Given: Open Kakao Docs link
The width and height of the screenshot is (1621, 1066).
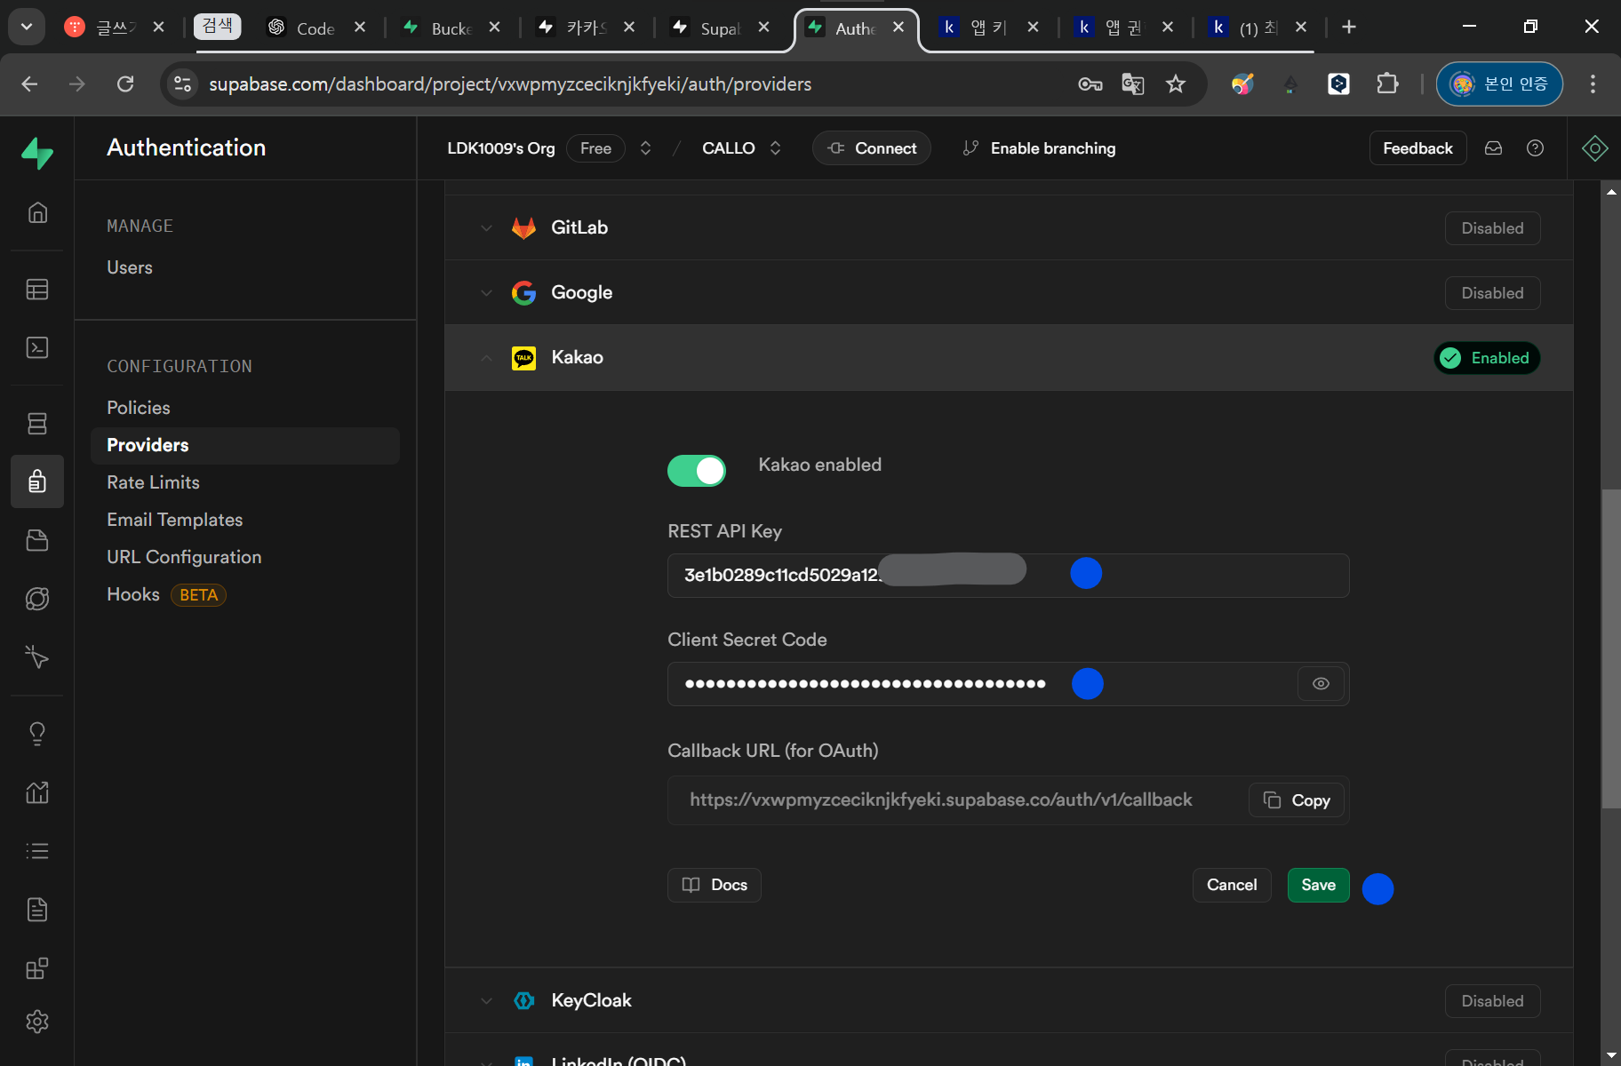Looking at the screenshot, I should [x=715, y=885].
